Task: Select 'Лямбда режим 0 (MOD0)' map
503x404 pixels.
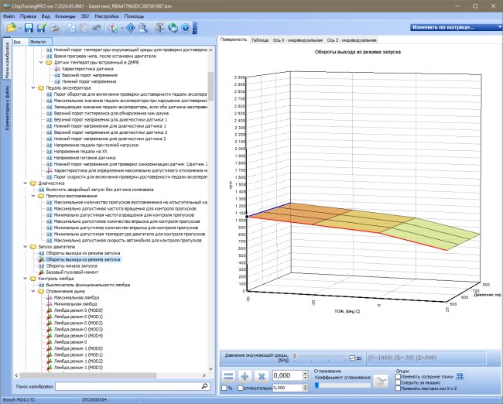Action: (x=78, y=310)
